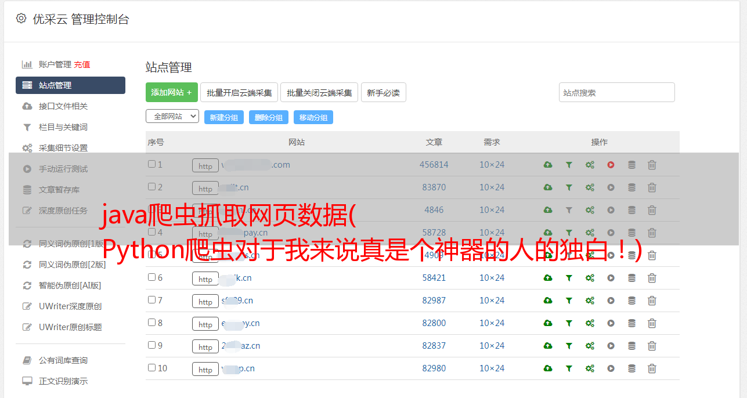747x398 pixels.
Task: Click filter icon in row 9
Action: click(569, 346)
